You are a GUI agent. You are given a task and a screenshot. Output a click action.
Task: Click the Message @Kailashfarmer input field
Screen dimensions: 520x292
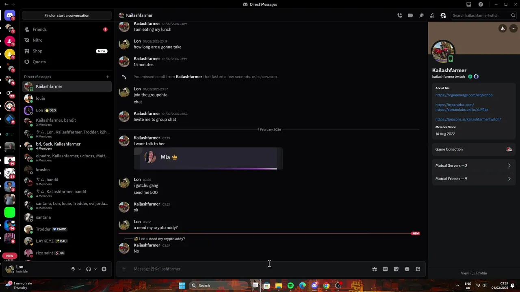250,269
